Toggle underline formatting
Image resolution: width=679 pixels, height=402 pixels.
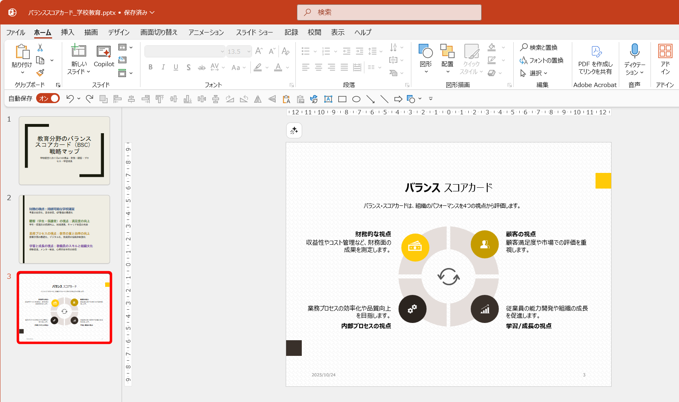click(175, 67)
